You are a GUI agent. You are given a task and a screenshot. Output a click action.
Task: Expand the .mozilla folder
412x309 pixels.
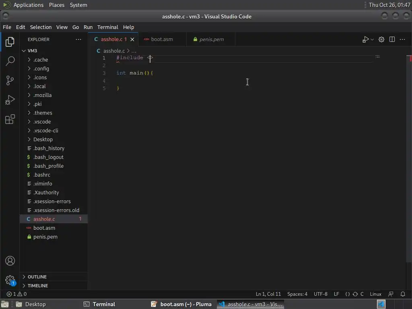pos(54,95)
